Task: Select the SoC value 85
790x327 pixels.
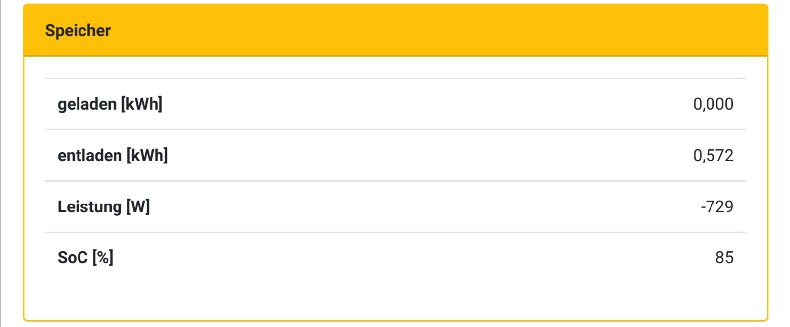Action: click(x=724, y=258)
